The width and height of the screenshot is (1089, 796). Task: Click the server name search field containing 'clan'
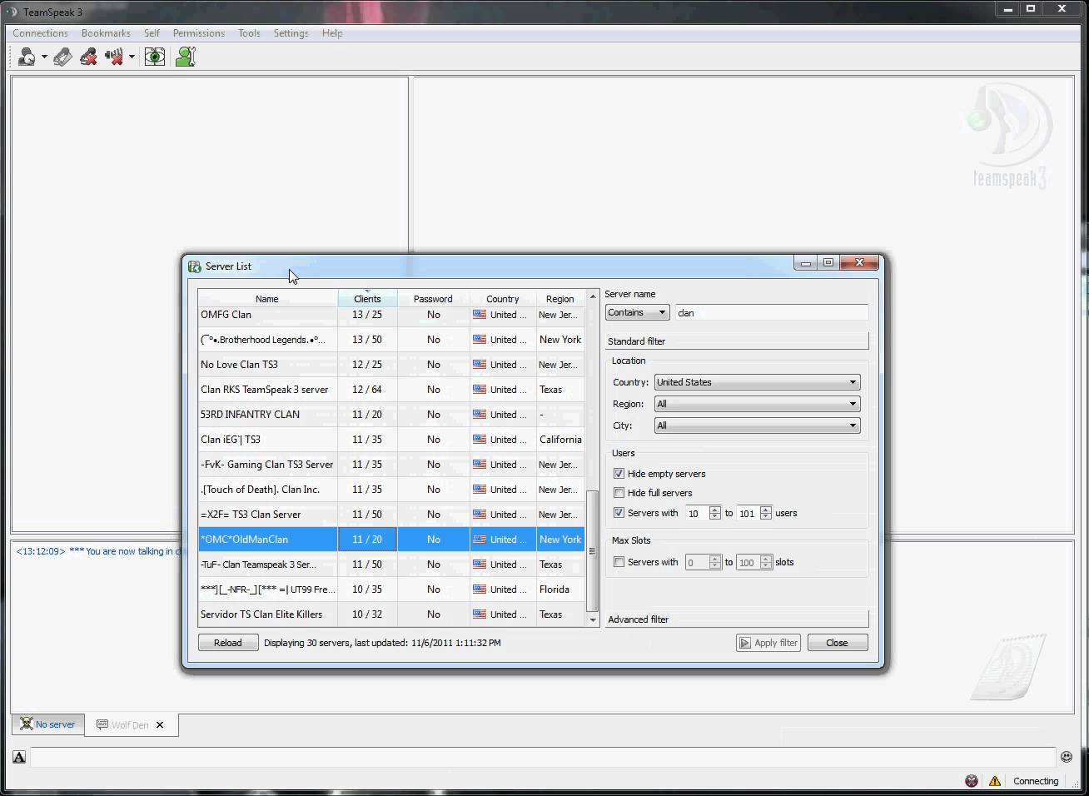tap(771, 313)
